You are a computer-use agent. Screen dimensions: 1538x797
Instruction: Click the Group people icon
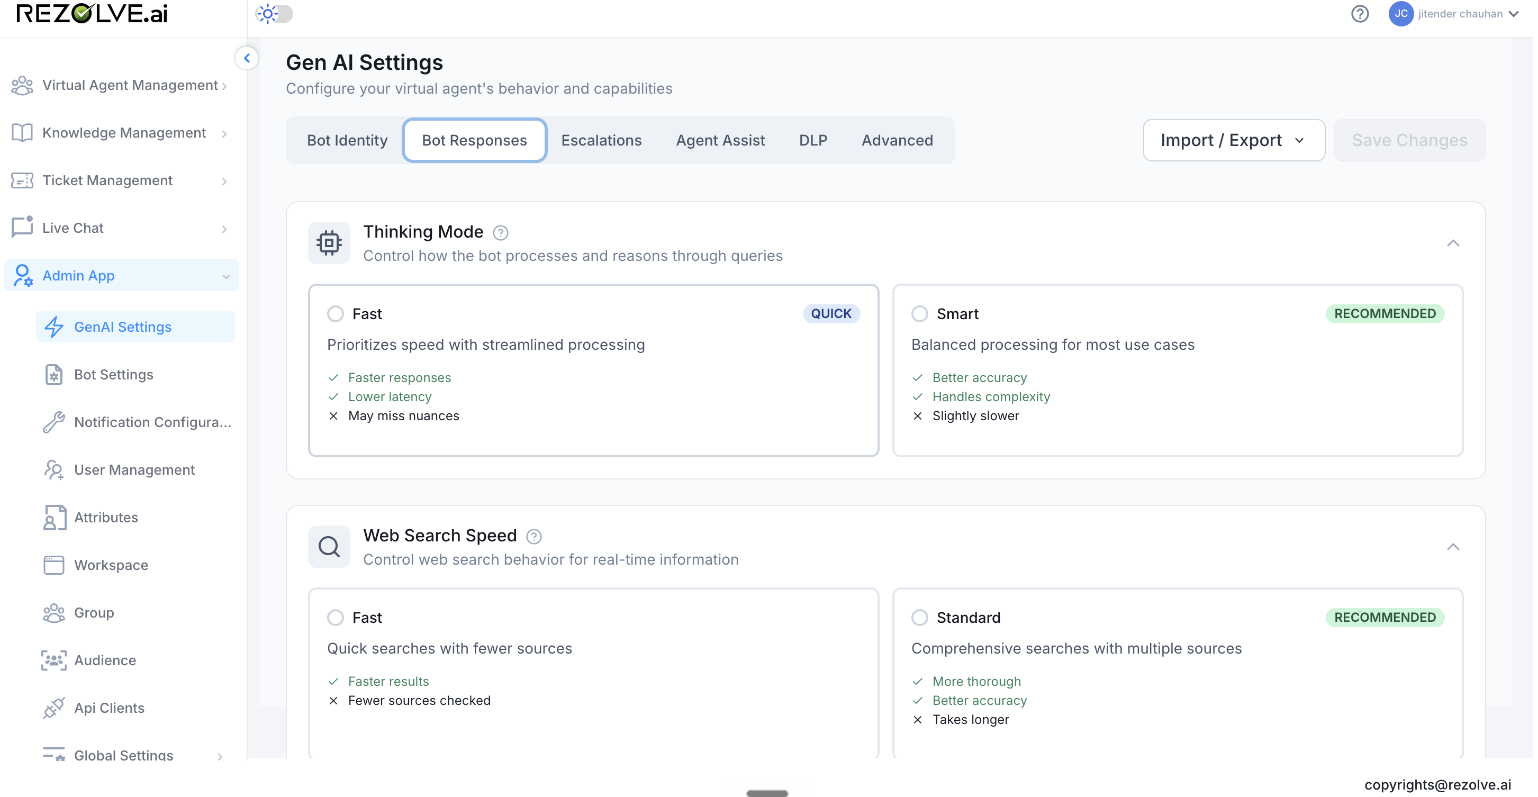(x=54, y=612)
